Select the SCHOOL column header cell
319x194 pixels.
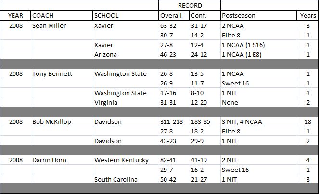(x=126, y=15)
